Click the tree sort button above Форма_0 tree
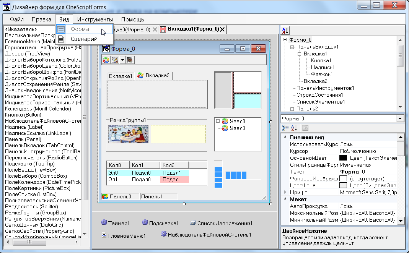The height and width of the screenshot is (253, 409). (x=285, y=31)
